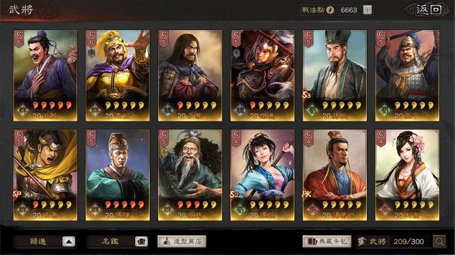Screen dimensions: 455x255
Task: Click the 戰法點 coin icon
Action: coord(330,10)
